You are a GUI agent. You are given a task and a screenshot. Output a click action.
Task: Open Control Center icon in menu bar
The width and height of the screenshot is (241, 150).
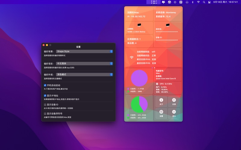[209, 2]
